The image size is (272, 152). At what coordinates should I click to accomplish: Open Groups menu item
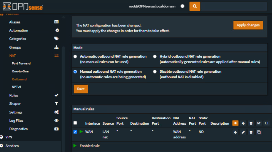point(15,47)
